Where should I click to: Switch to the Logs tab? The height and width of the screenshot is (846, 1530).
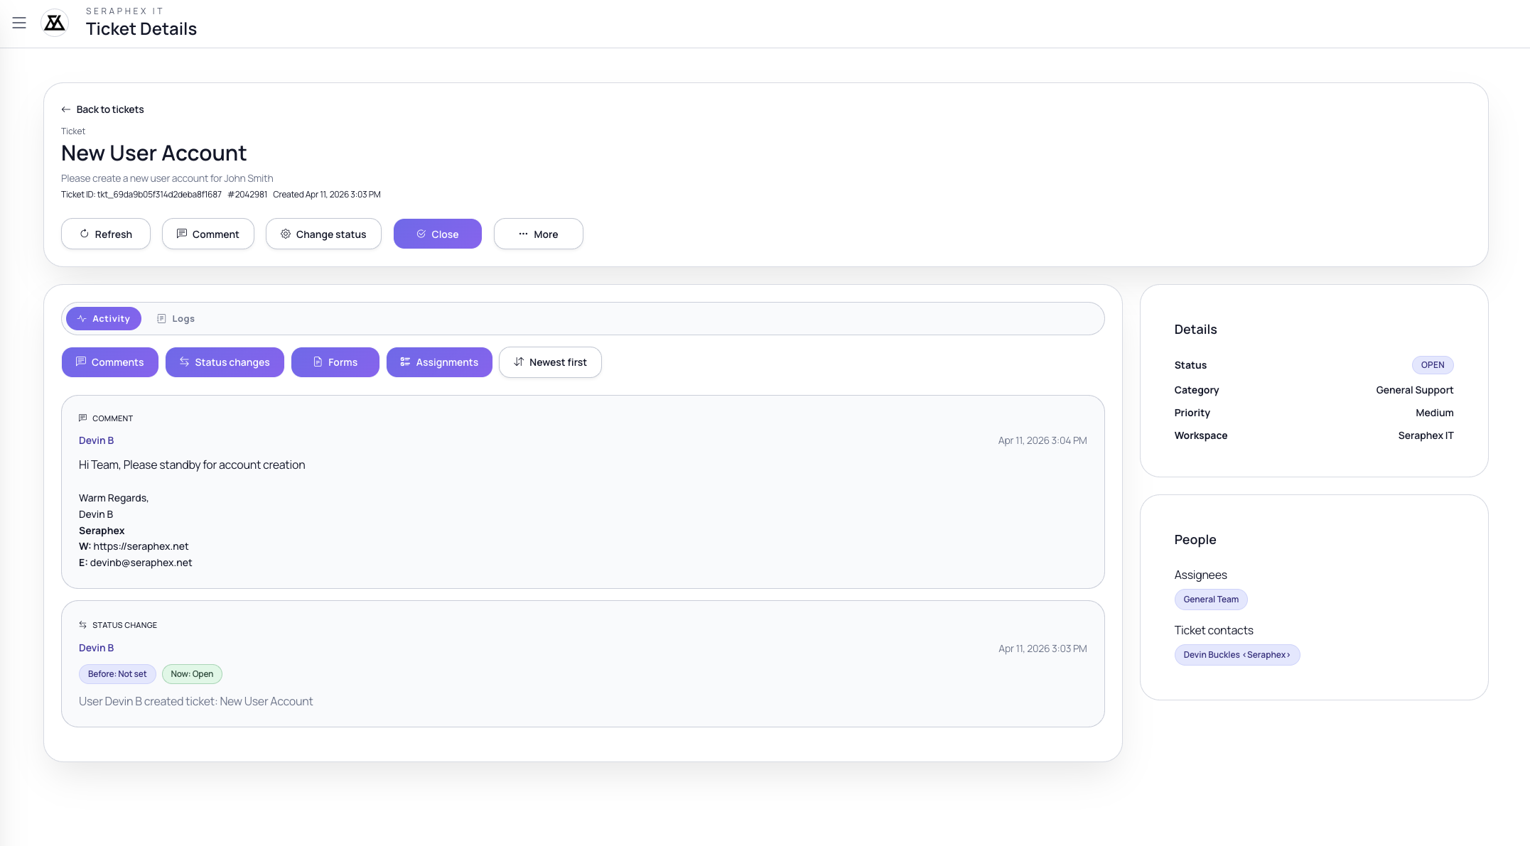[x=176, y=319]
